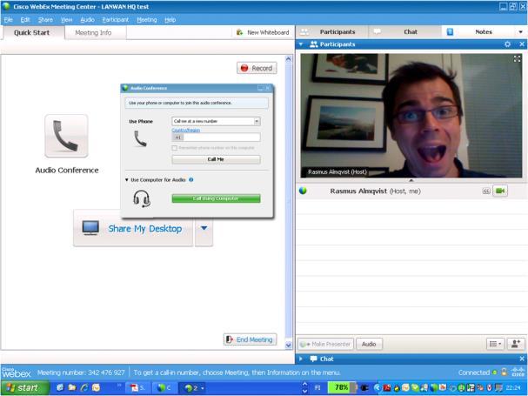
Task: Click the Cisco webex logo in status bar
Action: [x=17, y=373]
